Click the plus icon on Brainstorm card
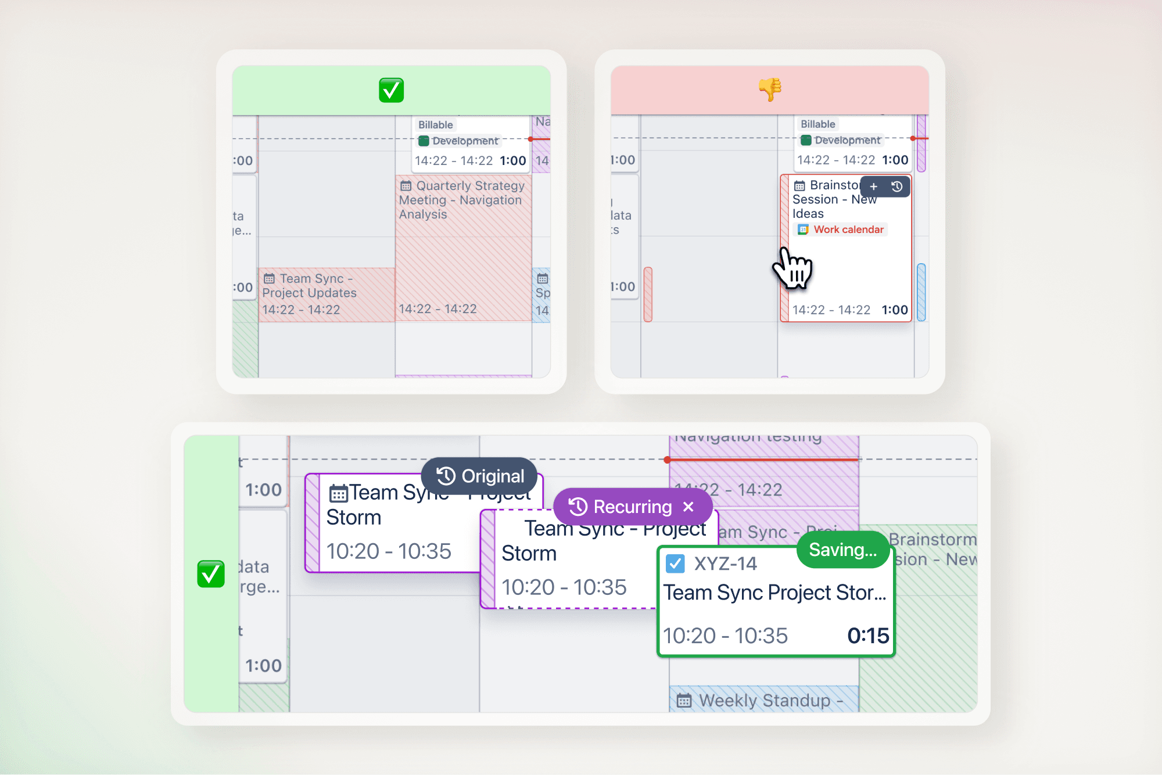Screen dimensions: 1162x775 coord(873,186)
